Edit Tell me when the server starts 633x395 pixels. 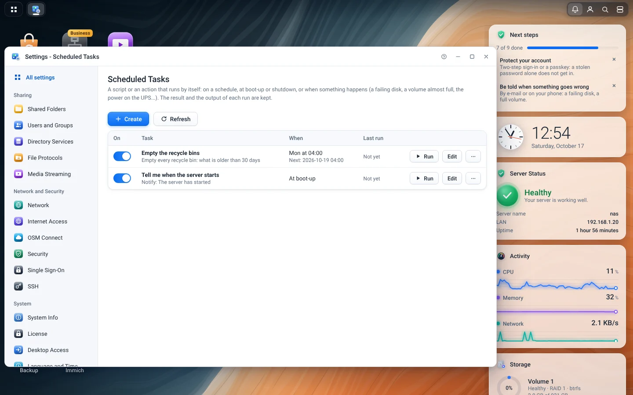click(x=452, y=178)
